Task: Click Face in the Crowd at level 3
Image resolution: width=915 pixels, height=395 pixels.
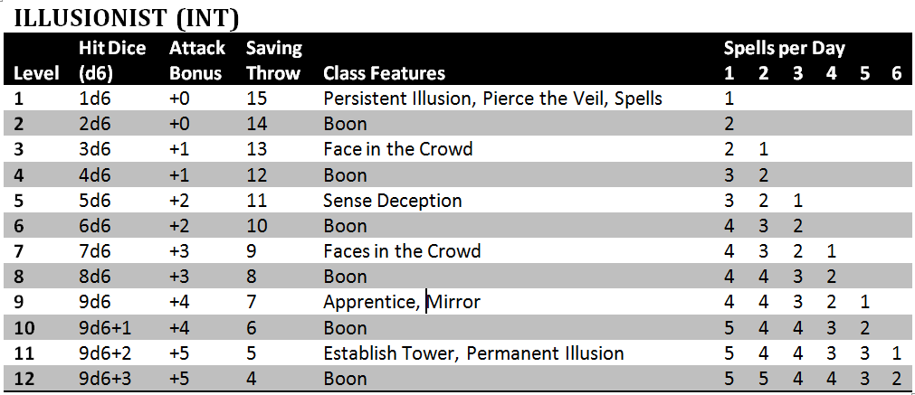Action: click(x=397, y=148)
